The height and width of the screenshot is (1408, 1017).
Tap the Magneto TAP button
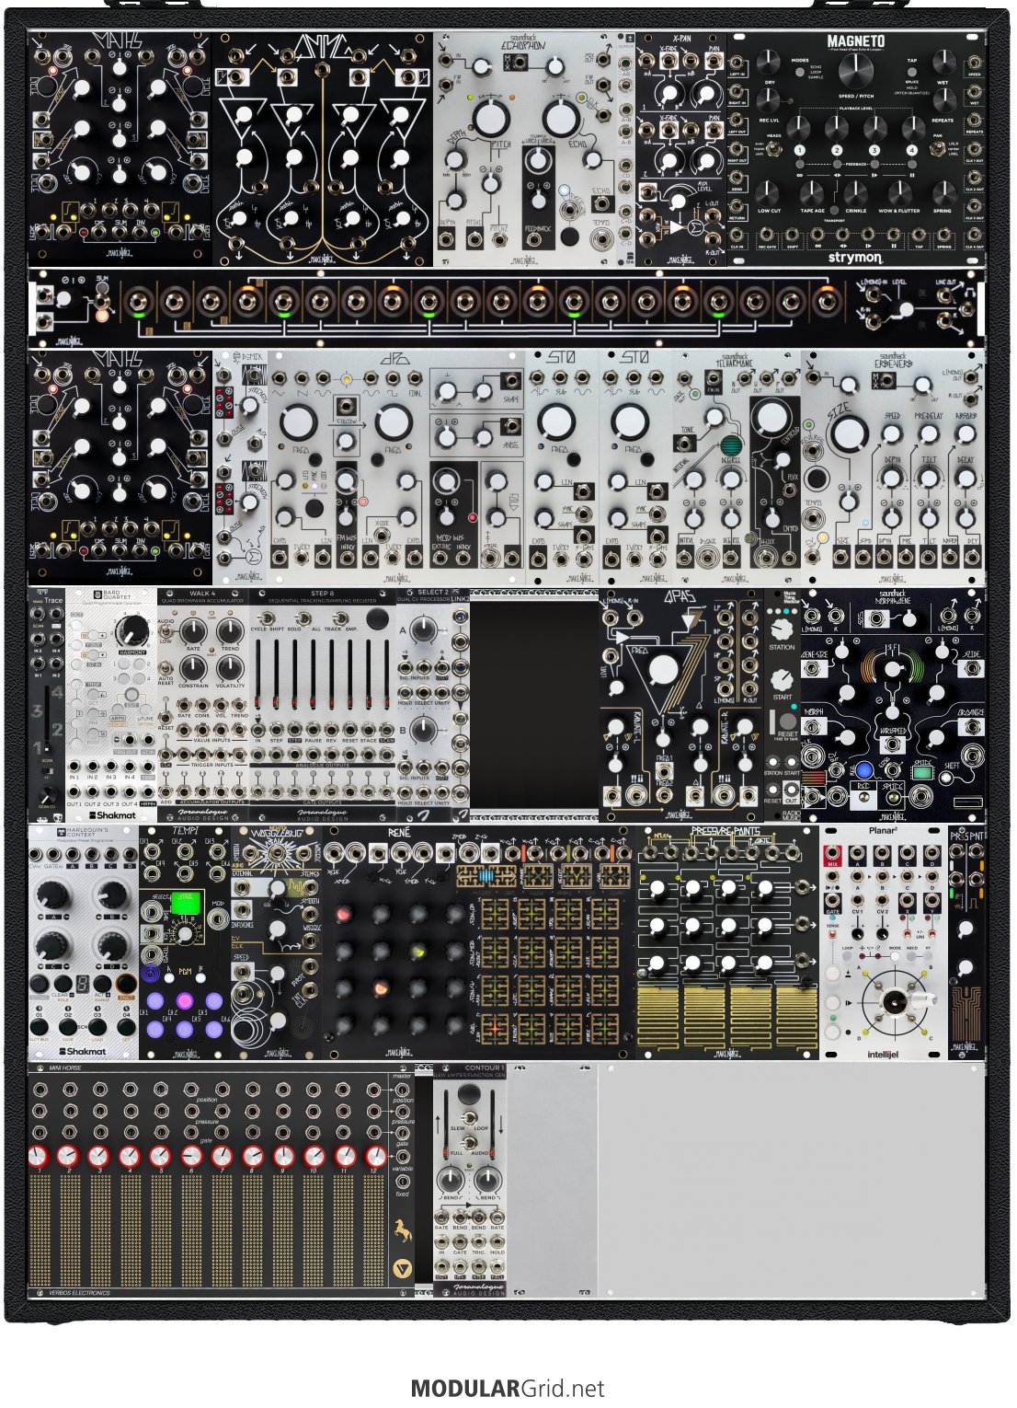pos(911,71)
